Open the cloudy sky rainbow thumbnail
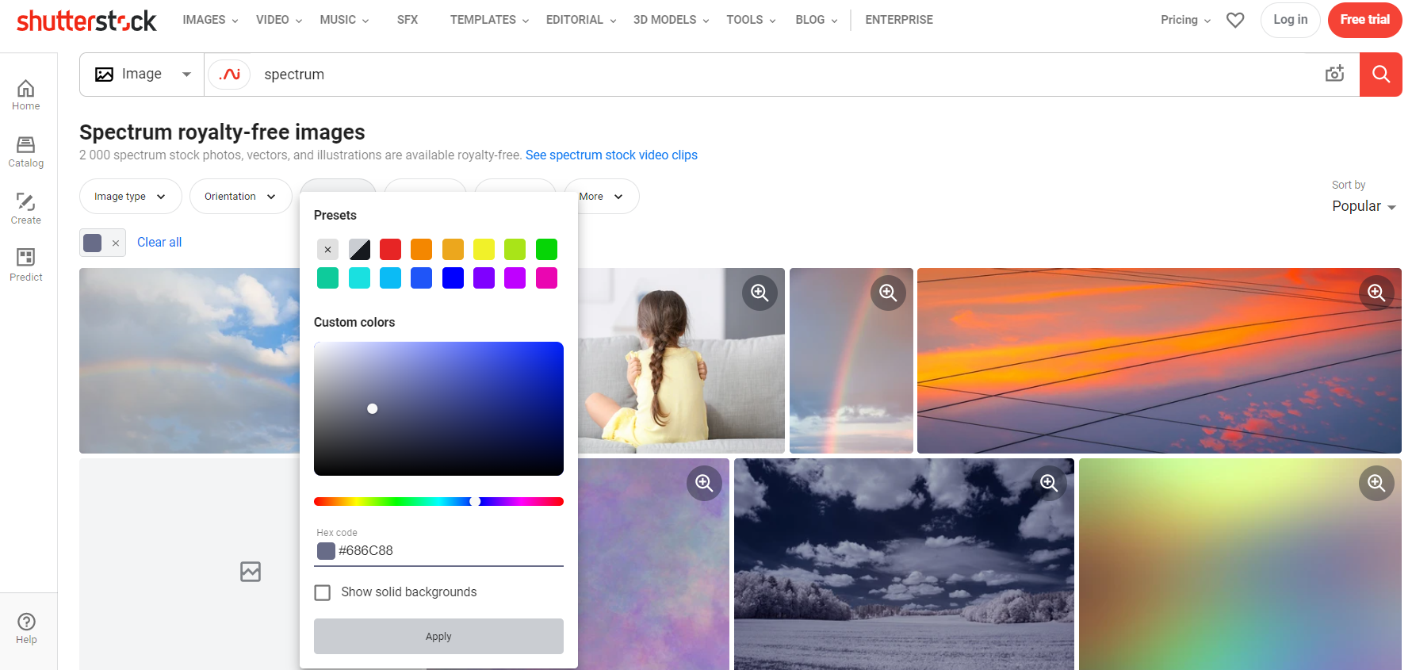Viewport: 1412px width, 670px height. click(x=189, y=361)
